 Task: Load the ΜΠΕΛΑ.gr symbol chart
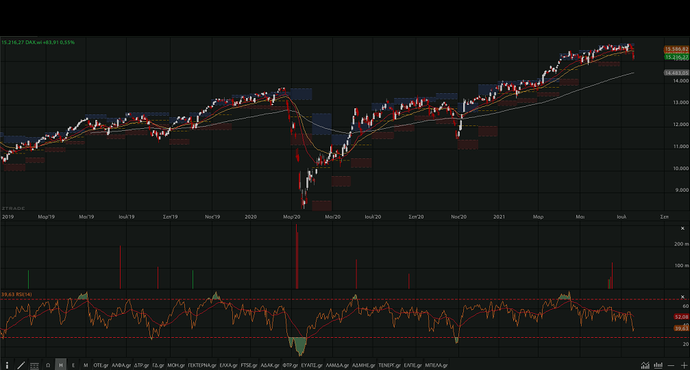(x=436, y=365)
